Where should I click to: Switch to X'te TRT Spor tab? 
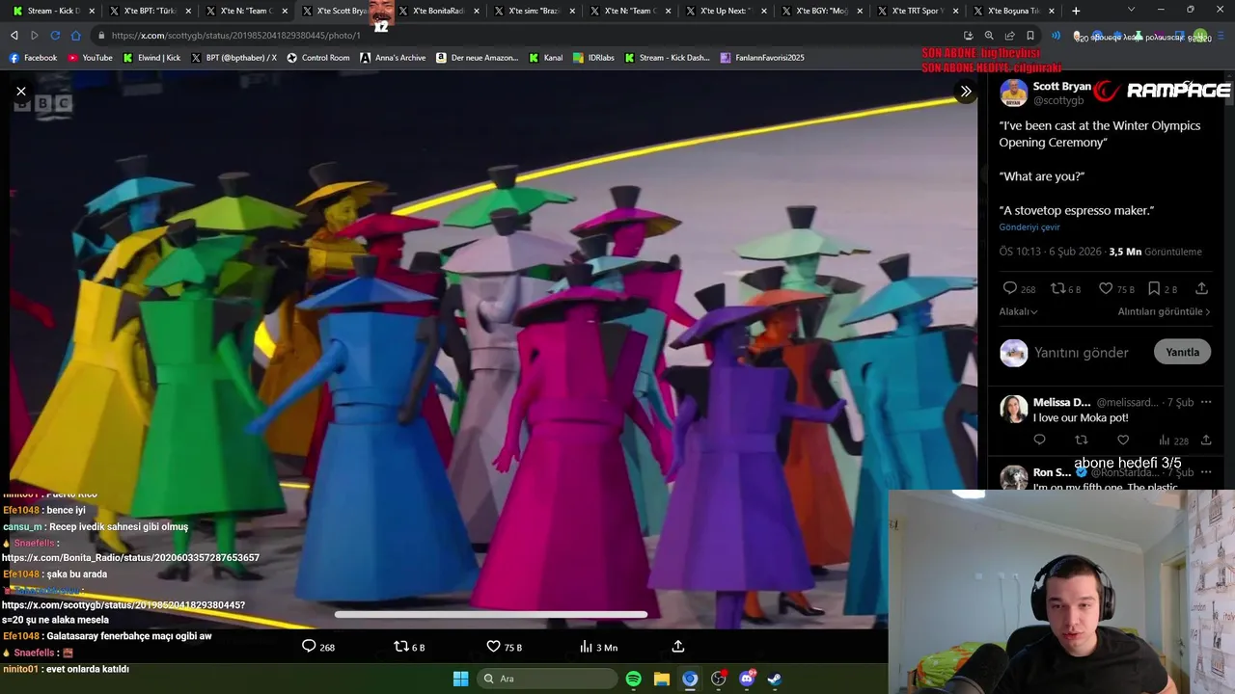(919, 11)
